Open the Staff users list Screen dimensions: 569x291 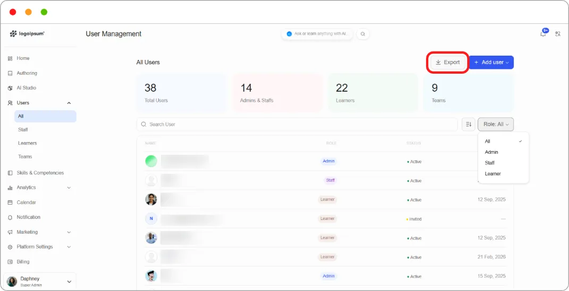(23, 129)
